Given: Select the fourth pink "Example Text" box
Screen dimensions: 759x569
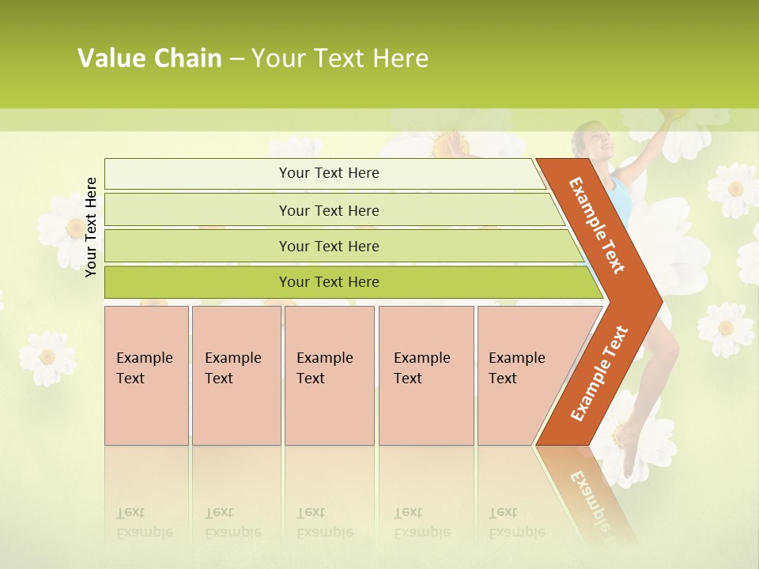Looking at the screenshot, I should click(425, 375).
